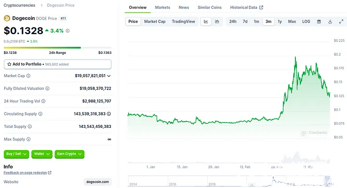Select the 24h time range
Screen dimensions: 347x188
[x=233, y=22]
